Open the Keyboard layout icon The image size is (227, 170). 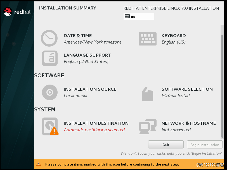pos(148,39)
